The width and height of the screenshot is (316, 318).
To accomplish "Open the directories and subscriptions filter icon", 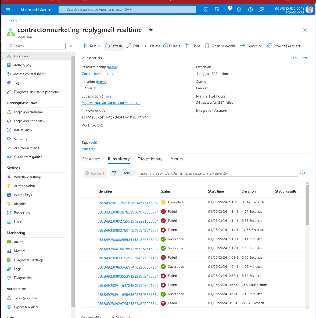I will tap(217, 10).
